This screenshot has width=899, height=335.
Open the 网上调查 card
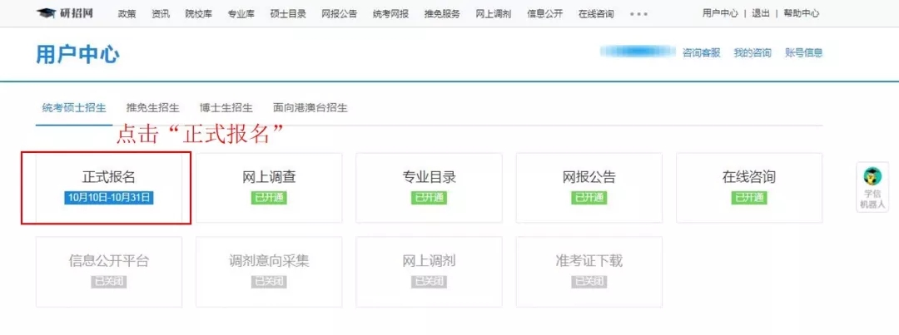click(269, 188)
